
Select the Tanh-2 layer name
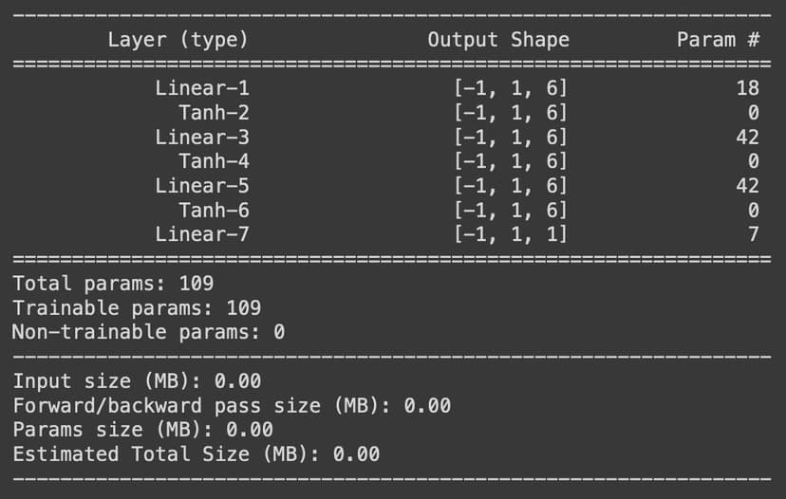click(x=214, y=113)
